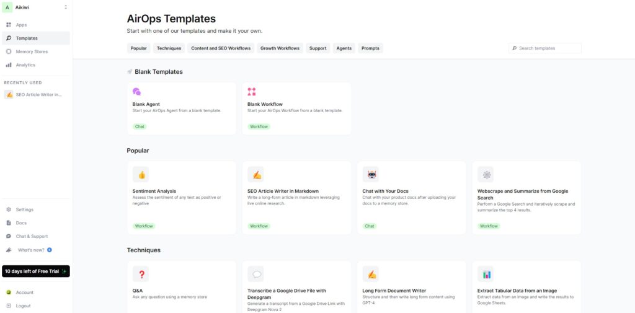Select the Content and SEO Workflows tab
Viewport: 635px width, 313px height.
(x=221, y=48)
